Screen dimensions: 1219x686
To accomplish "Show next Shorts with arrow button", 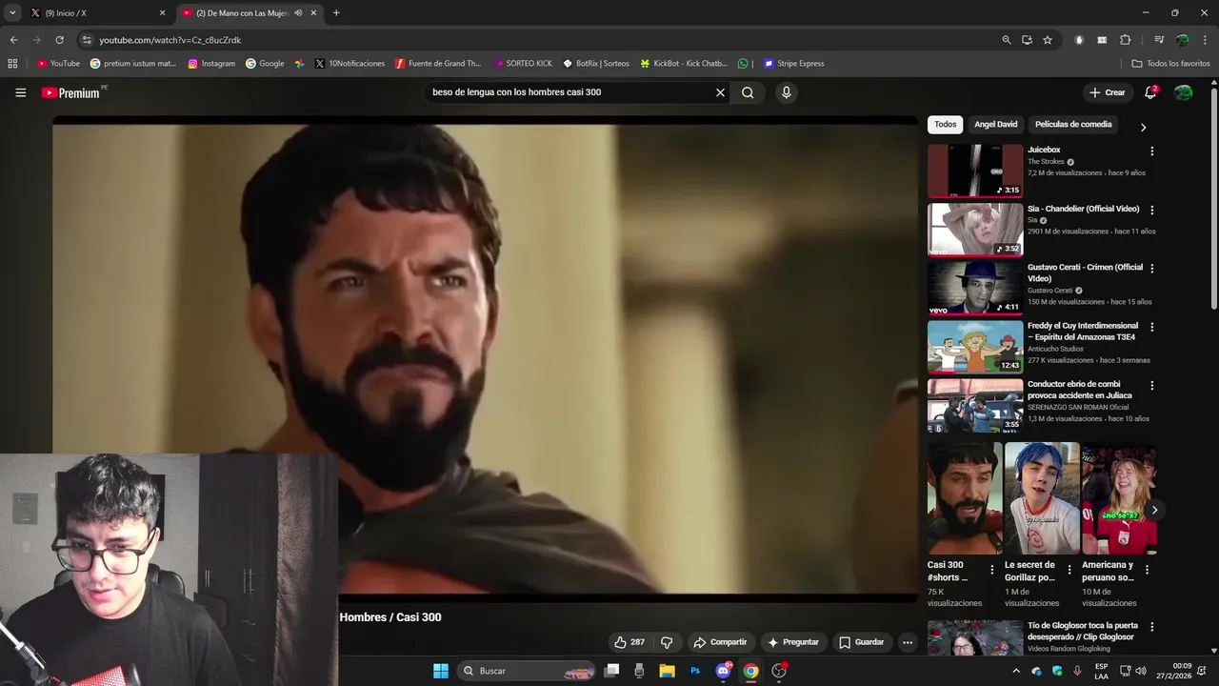I will [x=1153, y=510].
